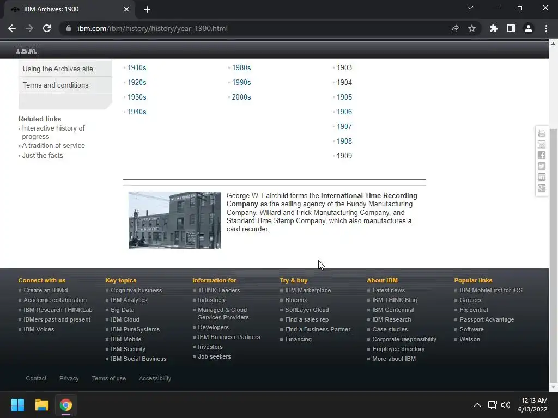This screenshot has height=418, width=558.
Task: Open Using the Archives site menu item
Action: tap(65, 69)
